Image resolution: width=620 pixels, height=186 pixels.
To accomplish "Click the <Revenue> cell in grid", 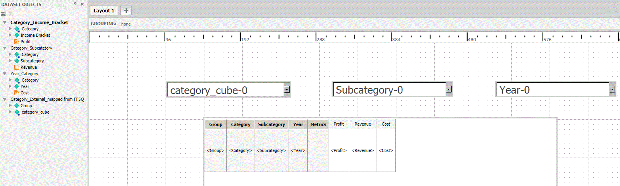I will coord(363,150).
